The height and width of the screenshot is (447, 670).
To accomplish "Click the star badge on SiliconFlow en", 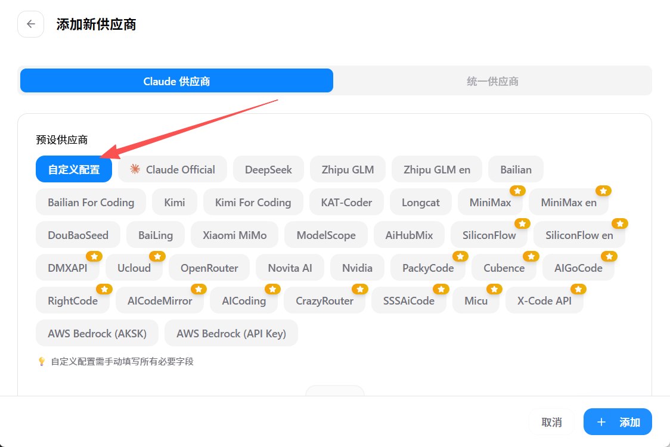I will pyautogui.click(x=619, y=223).
